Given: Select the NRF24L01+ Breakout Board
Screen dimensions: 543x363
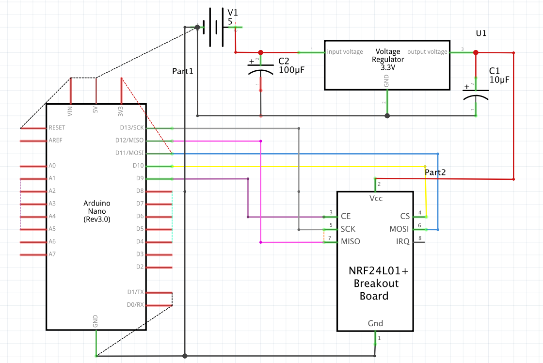Looking at the screenshot, I should pos(375,281).
